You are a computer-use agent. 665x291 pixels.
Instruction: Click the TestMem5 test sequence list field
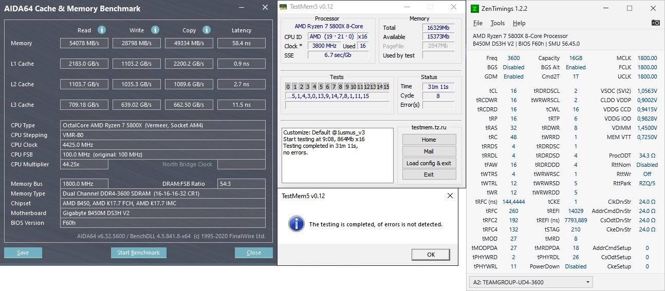[x=337, y=96]
